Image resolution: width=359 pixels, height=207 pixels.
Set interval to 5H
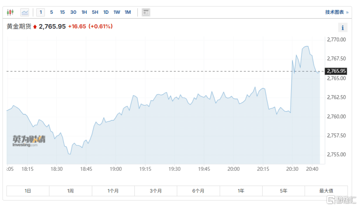coord(95,12)
